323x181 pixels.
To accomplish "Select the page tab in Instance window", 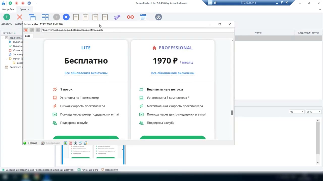I will pos(28,36).
